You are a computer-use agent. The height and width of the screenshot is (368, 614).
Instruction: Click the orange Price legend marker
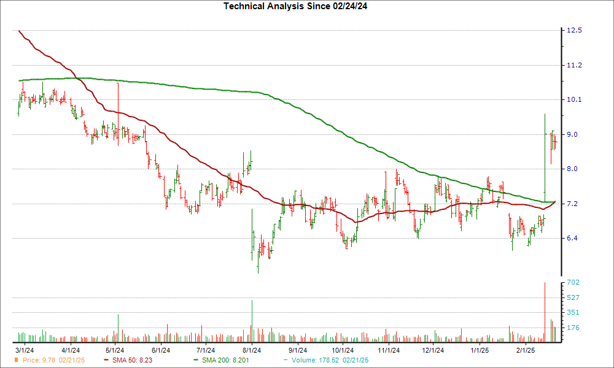tap(16, 361)
